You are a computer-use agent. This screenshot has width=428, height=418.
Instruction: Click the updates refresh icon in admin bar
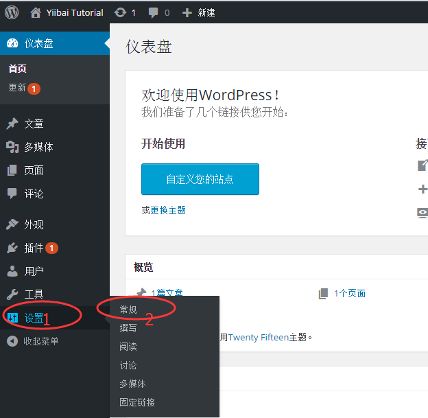121,12
